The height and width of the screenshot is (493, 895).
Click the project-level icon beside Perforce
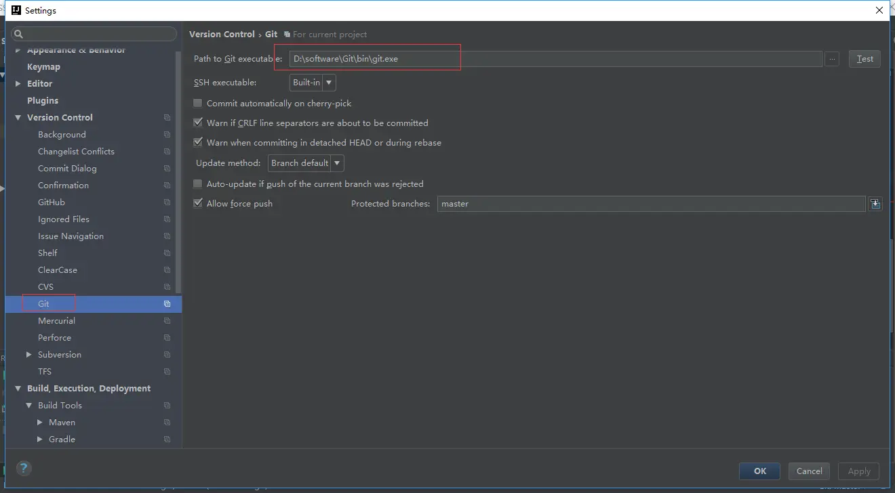(167, 338)
